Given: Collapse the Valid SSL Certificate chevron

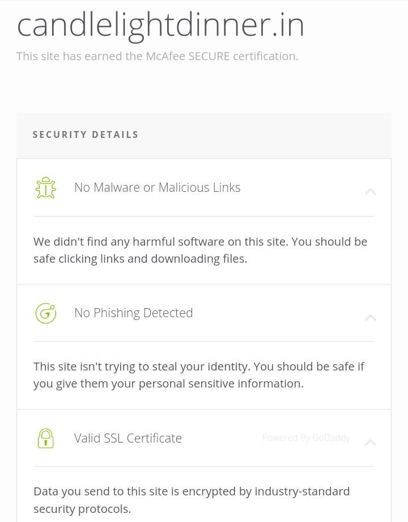Looking at the screenshot, I should click(x=370, y=443).
